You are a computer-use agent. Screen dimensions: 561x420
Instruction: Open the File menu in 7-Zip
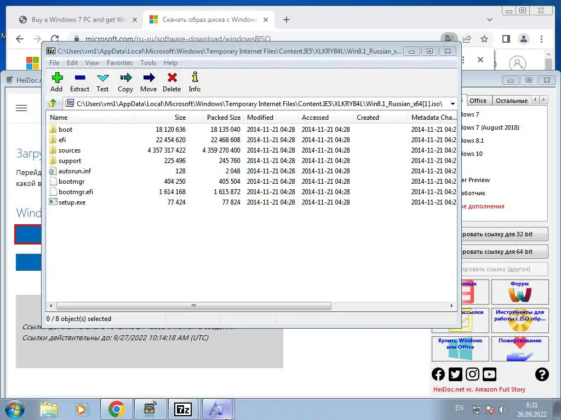54,63
